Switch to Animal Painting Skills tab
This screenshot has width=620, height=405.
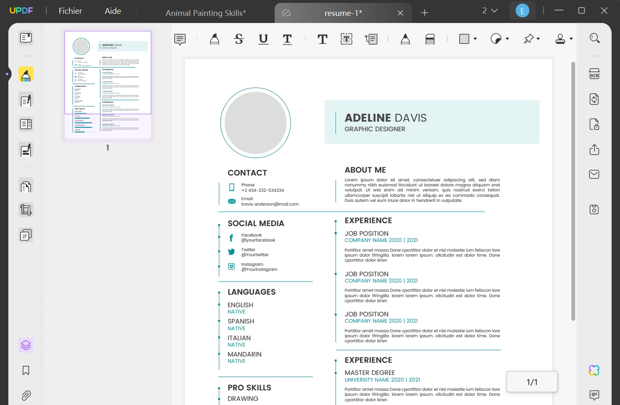point(205,13)
